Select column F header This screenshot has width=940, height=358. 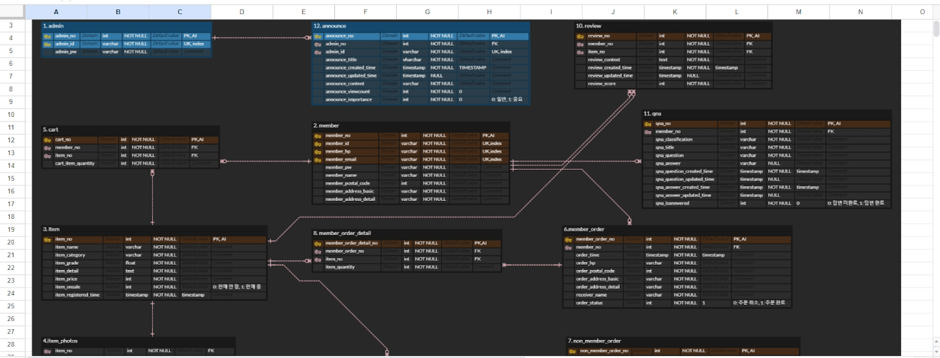[365, 12]
